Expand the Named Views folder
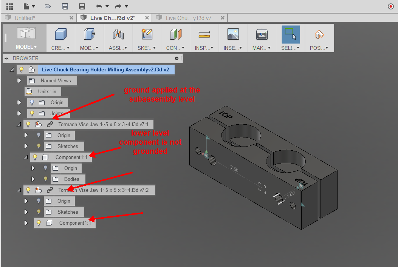Viewport: 398px width, 267px height. [20, 80]
